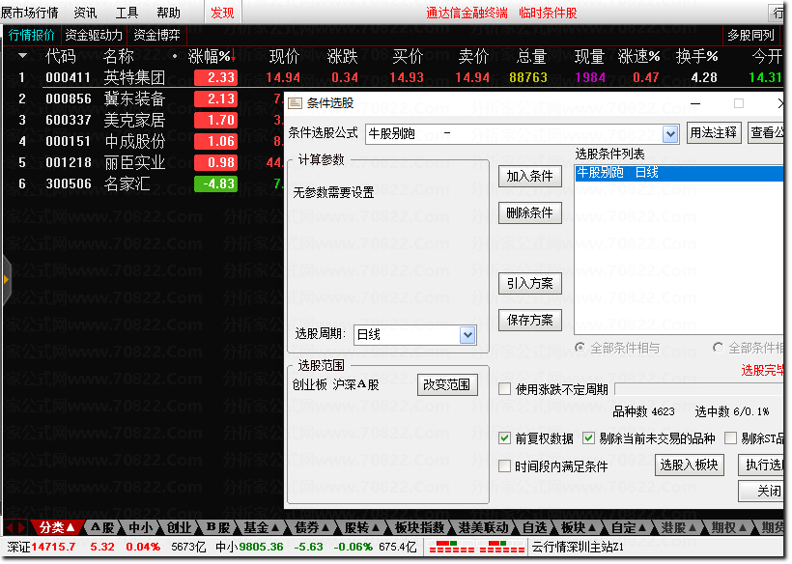
Task: Click the 引入方案 button
Action: point(530,283)
